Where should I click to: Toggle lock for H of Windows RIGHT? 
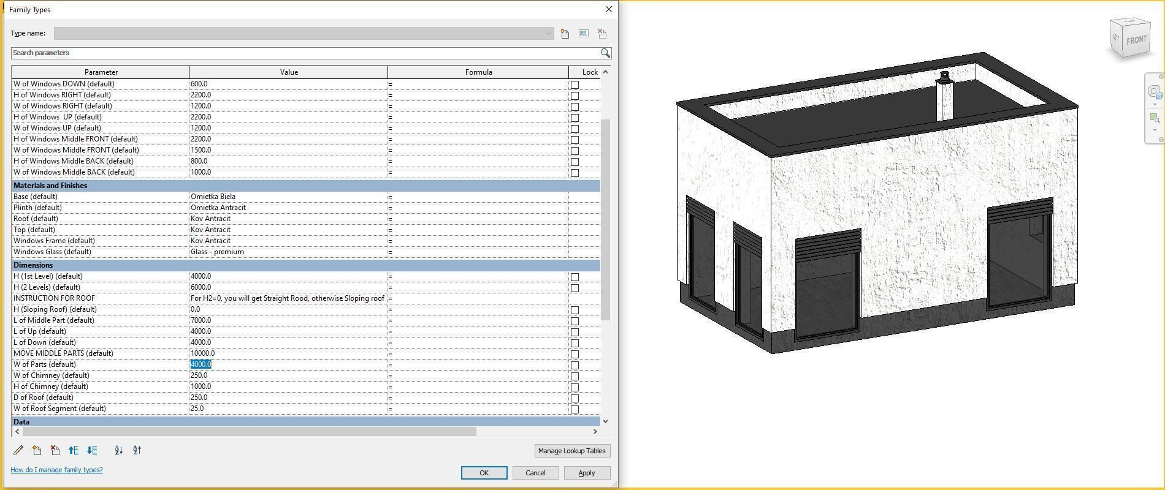pyautogui.click(x=575, y=96)
